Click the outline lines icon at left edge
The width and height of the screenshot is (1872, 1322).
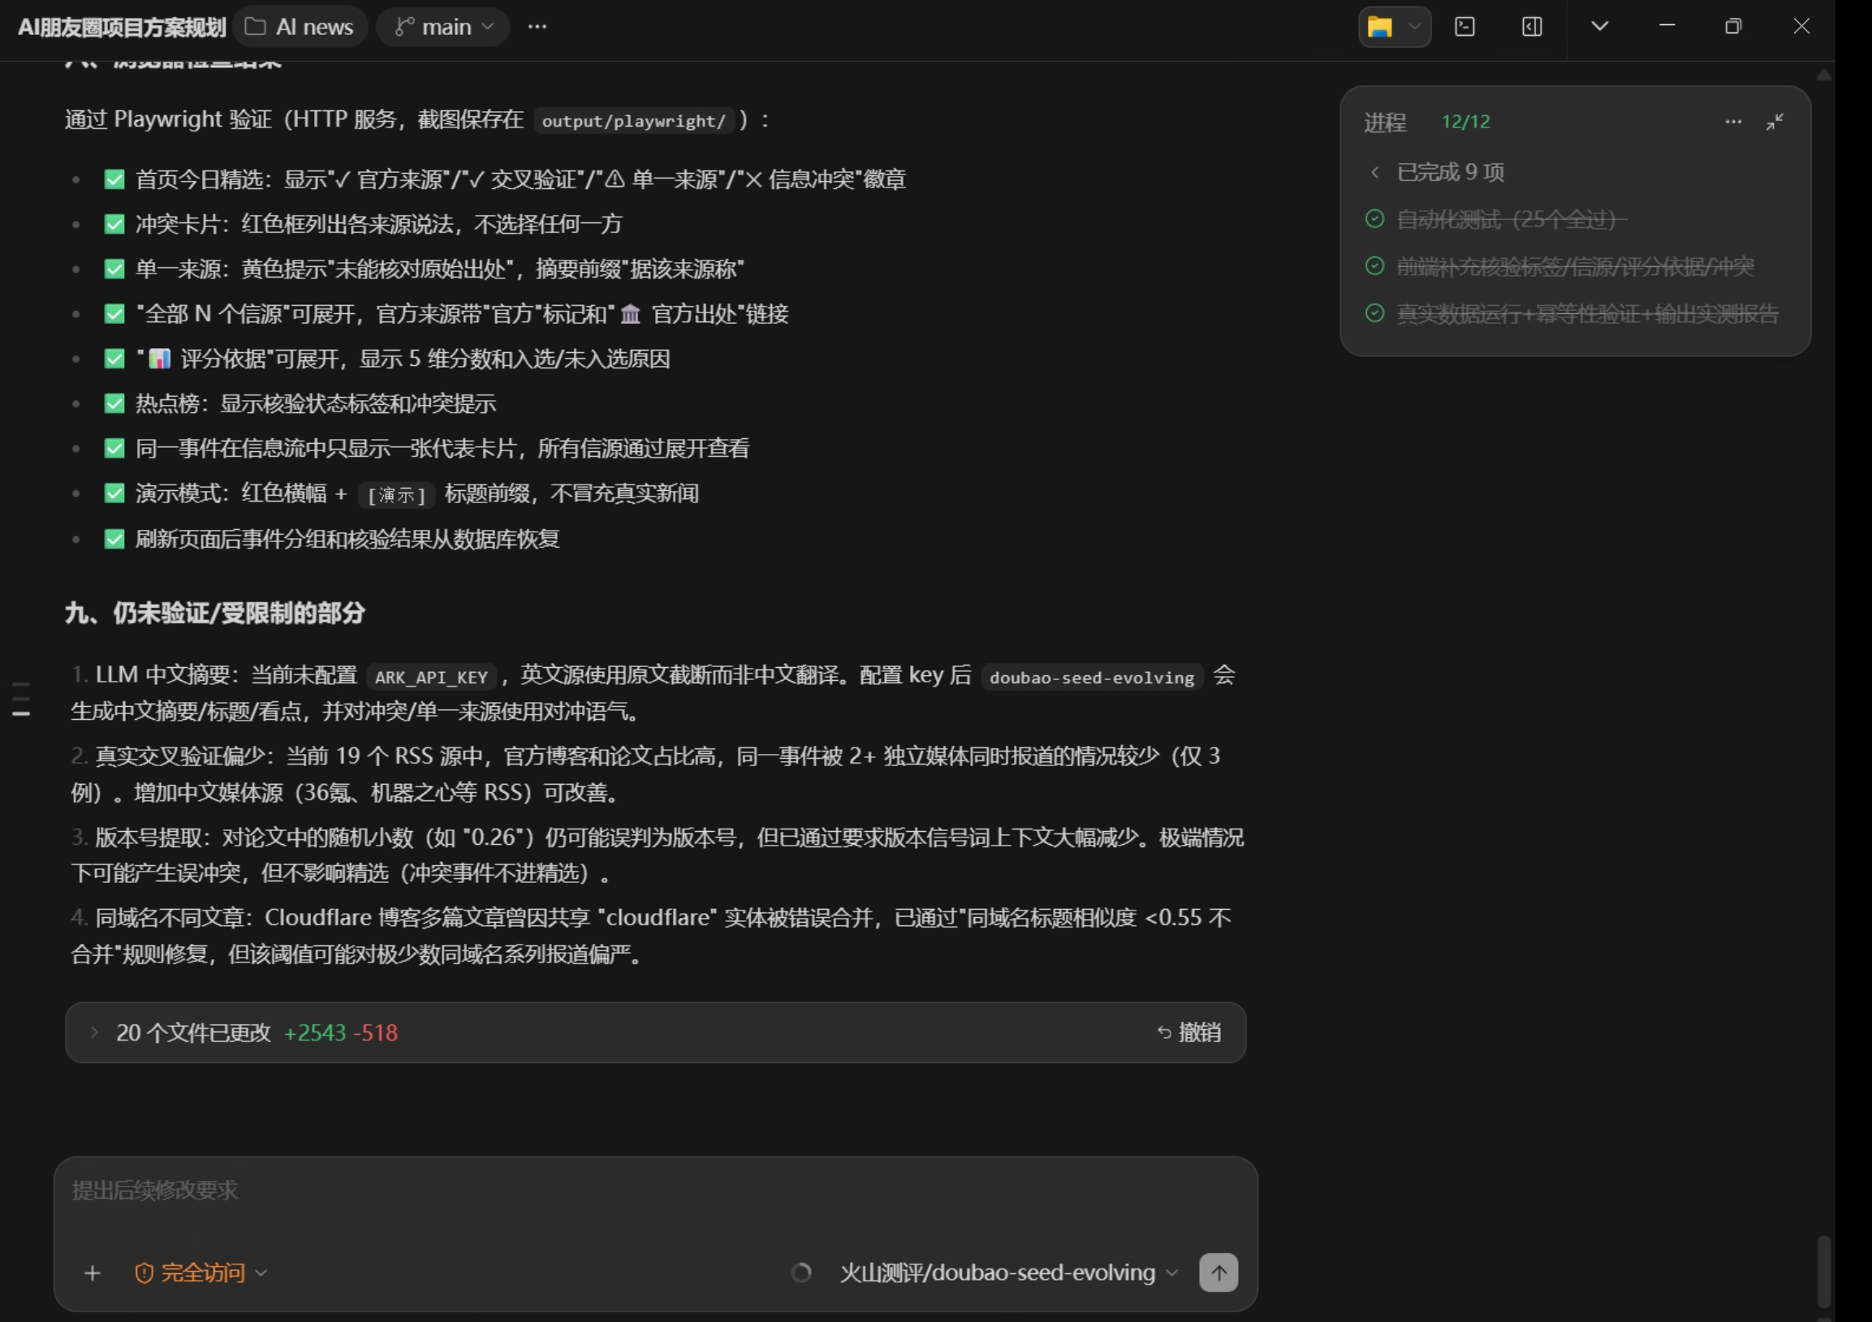pyautogui.click(x=22, y=700)
